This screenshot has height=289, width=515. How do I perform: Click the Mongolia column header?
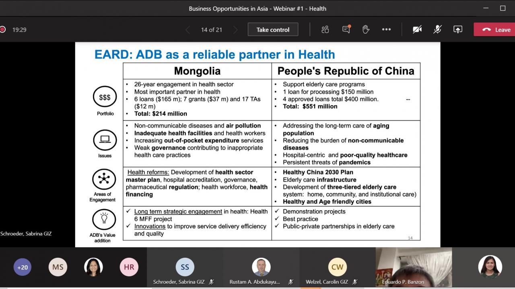coord(197,71)
